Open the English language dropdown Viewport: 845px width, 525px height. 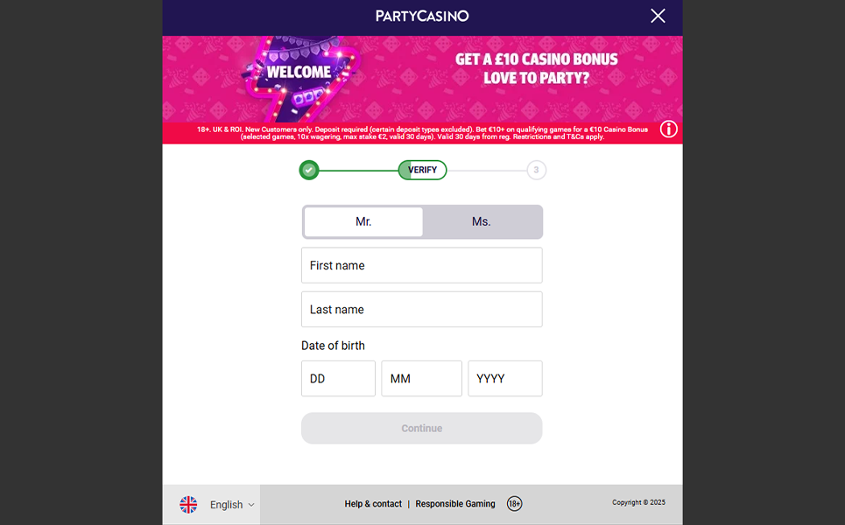pos(229,504)
